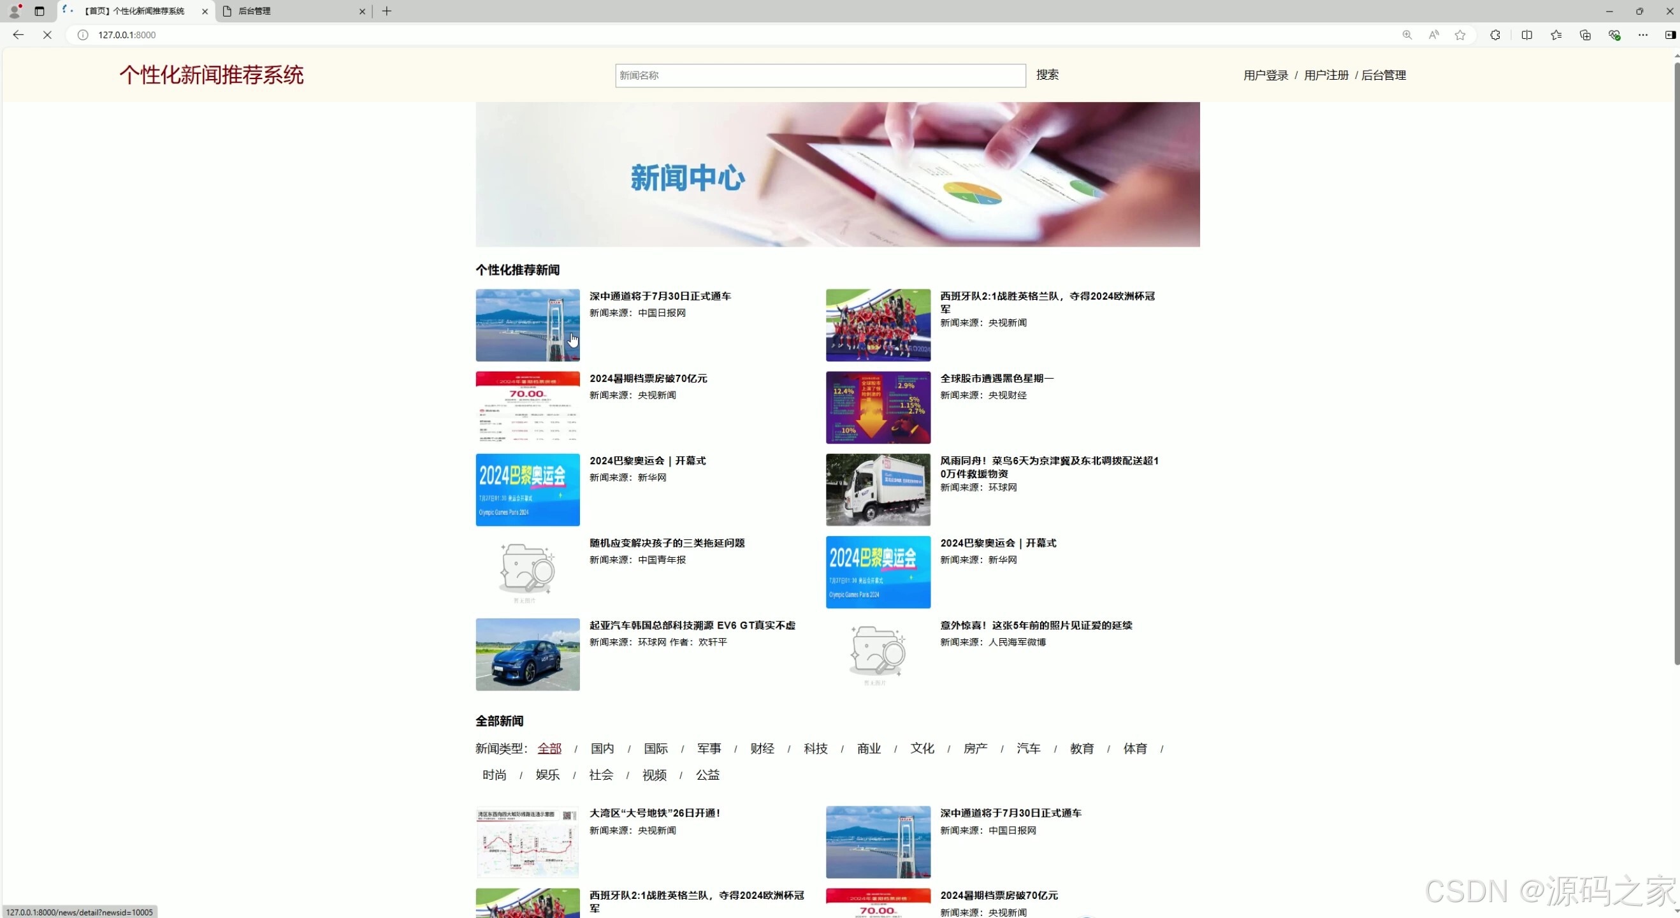This screenshot has width=1680, height=918.
Task: Open the tab actions menu
Action: [x=39, y=11]
